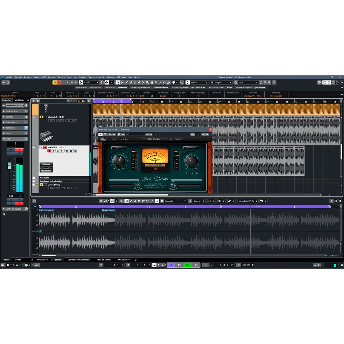Open the Touch automation mode dropdown
The height and width of the screenshot is (344, 344).
point(91,83)
